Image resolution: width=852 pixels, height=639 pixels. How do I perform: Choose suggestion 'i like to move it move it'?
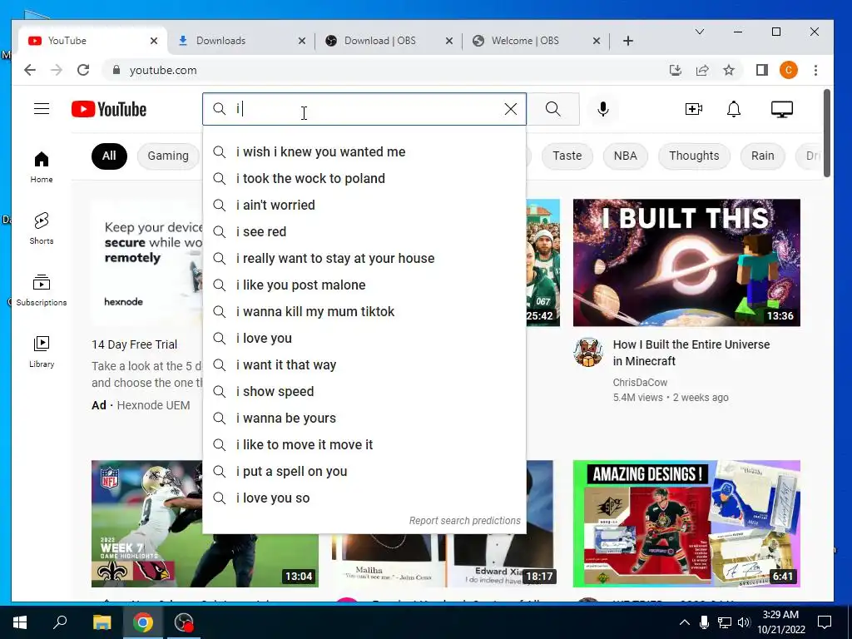click(x=364, y=445)
